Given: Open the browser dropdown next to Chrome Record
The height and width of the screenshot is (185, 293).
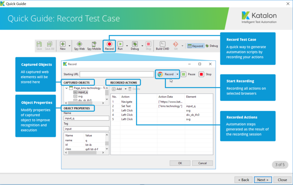Looking at the screenshot, I should click(177, 74).
